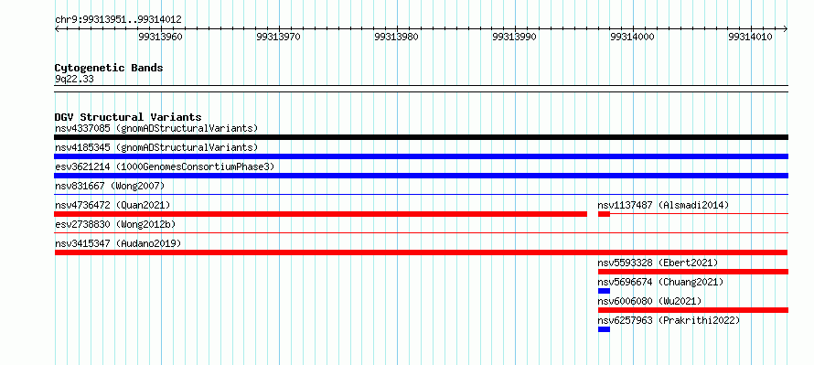This screenshot has width=814, height=365.
Task: Click the right arrowhead of the ruler
Action: click(x=786, y=29)
